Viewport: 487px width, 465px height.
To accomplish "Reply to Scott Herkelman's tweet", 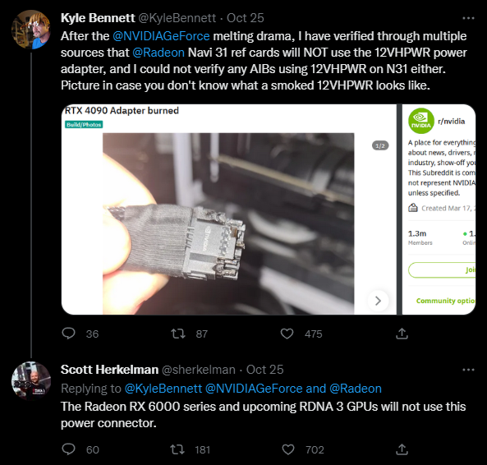I will pos(69,449).
